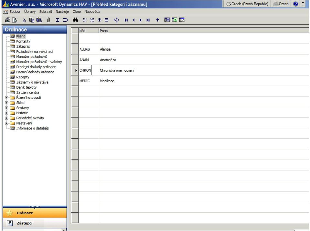Expand the Sklad folder node
Screen dimensions: 310x231
[6, 103]
